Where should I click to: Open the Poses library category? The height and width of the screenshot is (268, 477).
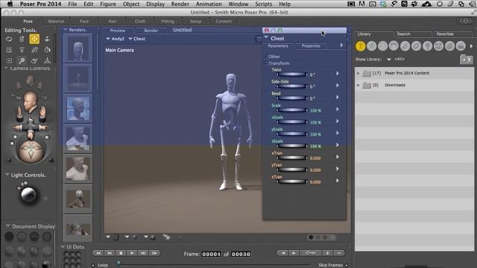(x=371, y=46)
